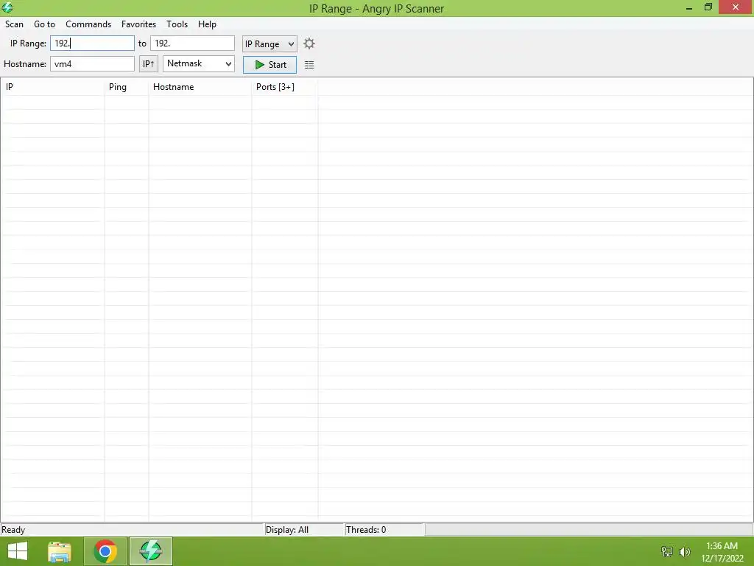Open the Tools menu
This screenshot has height=566, width=754.
[x=177, y=24]
